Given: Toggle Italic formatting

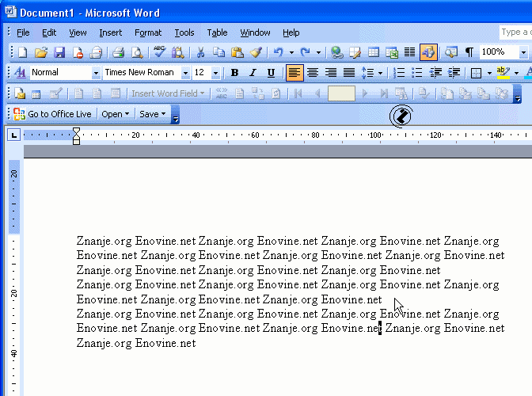Looking at the screenshot, I should [x=253, y=73].
